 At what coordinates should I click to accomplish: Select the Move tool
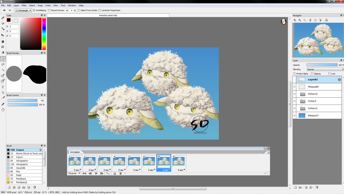[x=3, y=35]
